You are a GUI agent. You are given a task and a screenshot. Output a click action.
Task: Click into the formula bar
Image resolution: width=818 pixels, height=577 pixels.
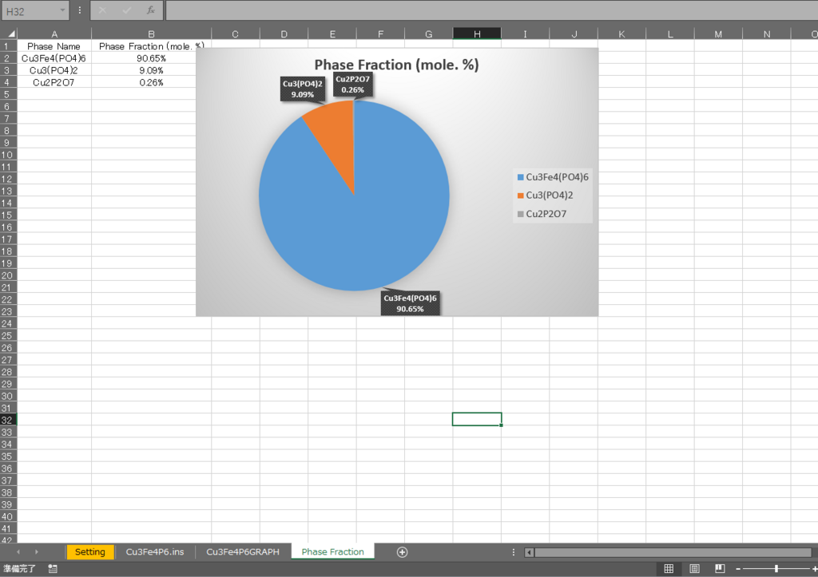tap(491, 10)
